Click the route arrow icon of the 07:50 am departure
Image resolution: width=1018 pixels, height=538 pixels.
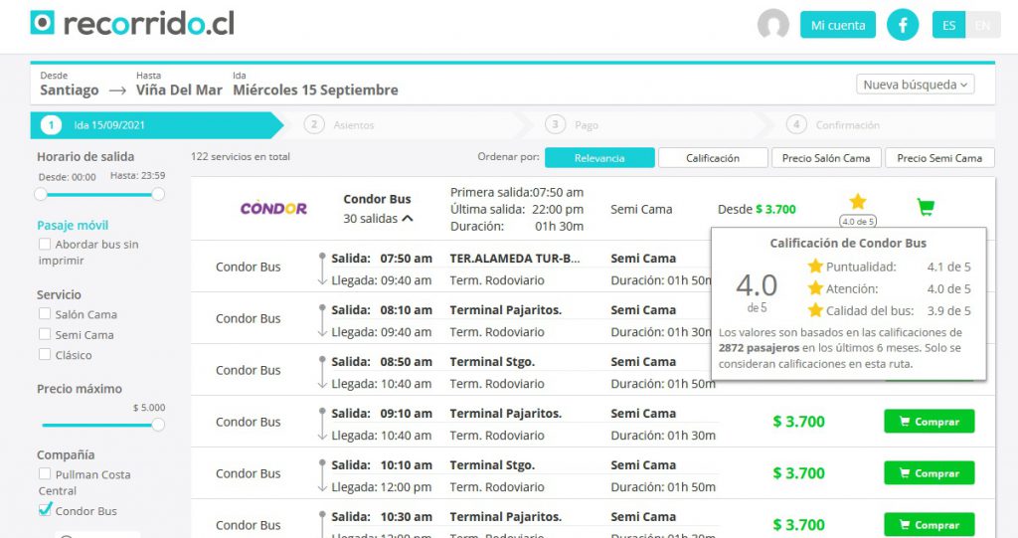pyautogui.click(x=322, y=269)
